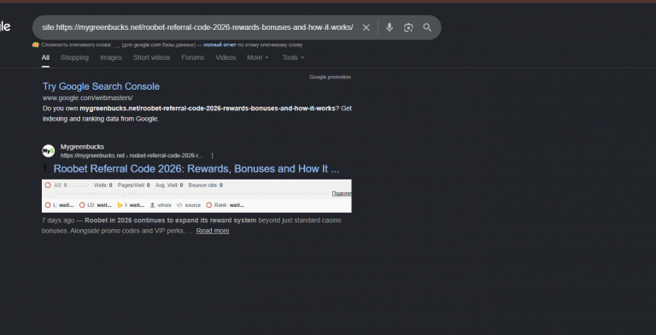This screenshot has height=335, width=656.
Task: Click Read more under the snippet
Action: [x=213, y=231]
